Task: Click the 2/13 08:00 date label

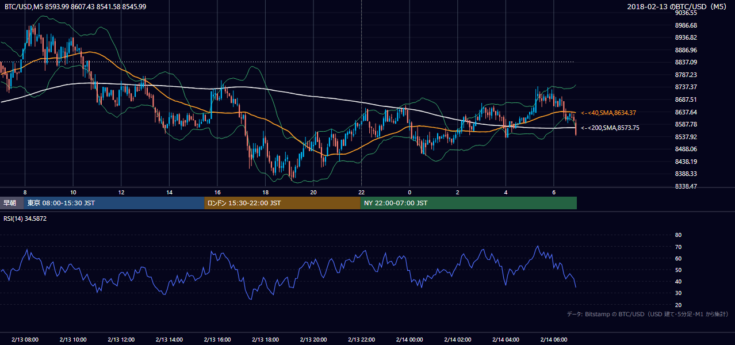Action: 25,340
